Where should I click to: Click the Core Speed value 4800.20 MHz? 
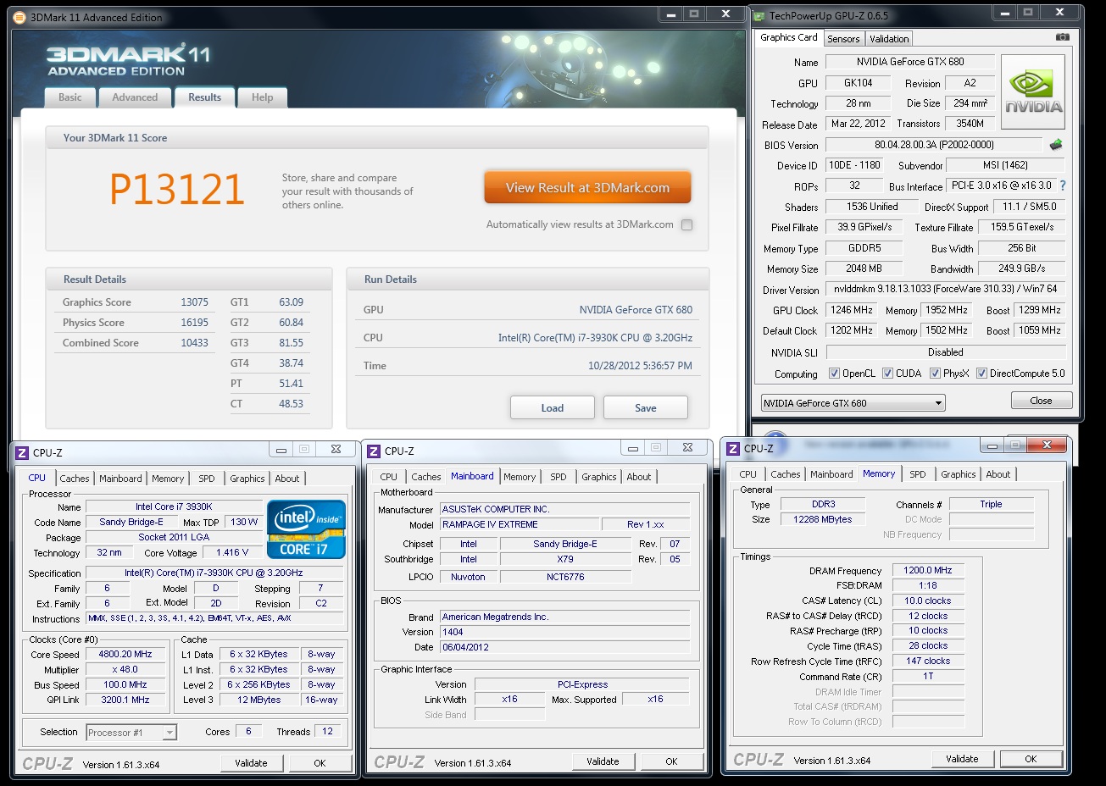(x=127, y=655)
